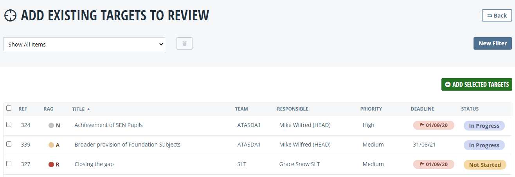Click the target crosshair icon in heading
Image resolution: width=515 pixels, height=177 pixels.
[11, 16]
